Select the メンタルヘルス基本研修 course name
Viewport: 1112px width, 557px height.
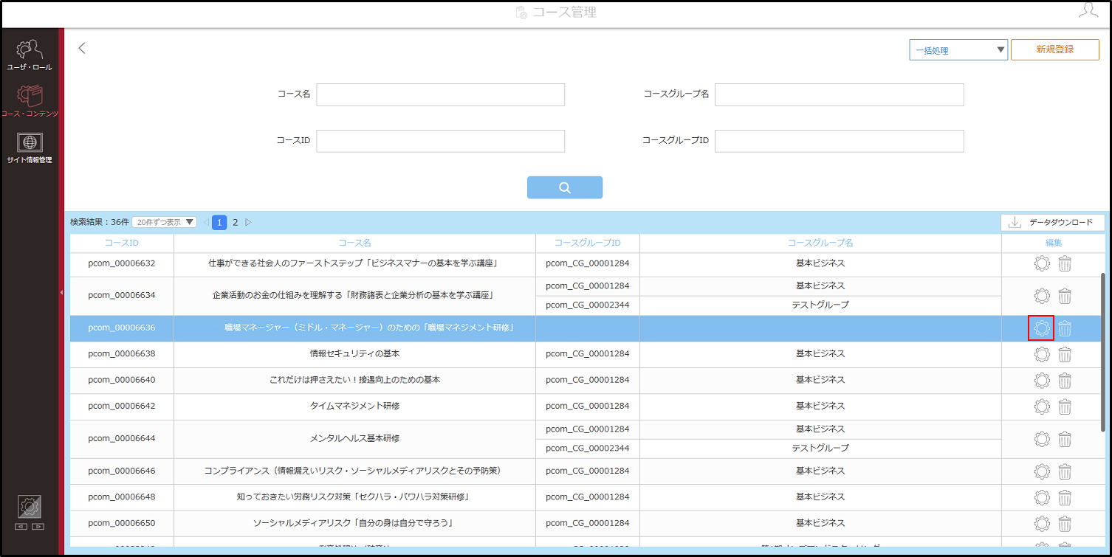[354, 438]
